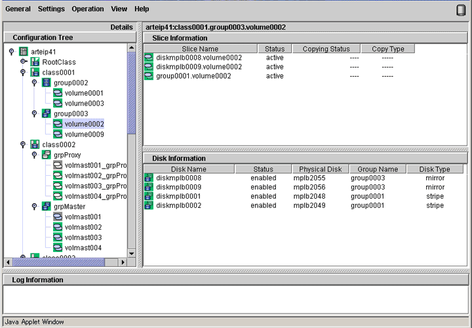The image size is (472, 328).
Task: Click the Copy Type column header
Action: point(388,49)
